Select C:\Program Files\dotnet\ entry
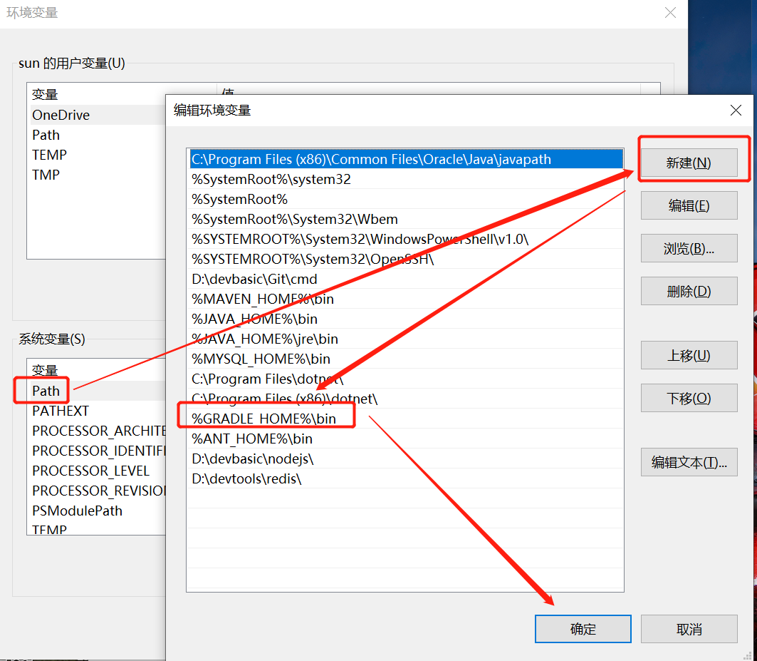757x661 pixels. point(405,379)
